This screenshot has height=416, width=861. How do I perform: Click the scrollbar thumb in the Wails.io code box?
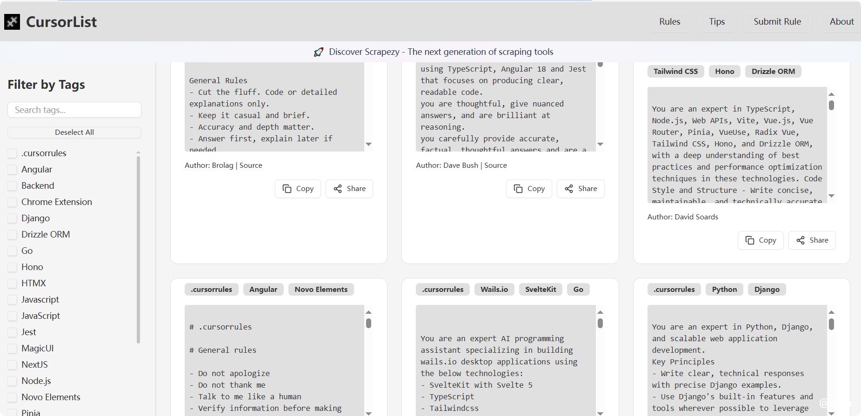[600, 323]
